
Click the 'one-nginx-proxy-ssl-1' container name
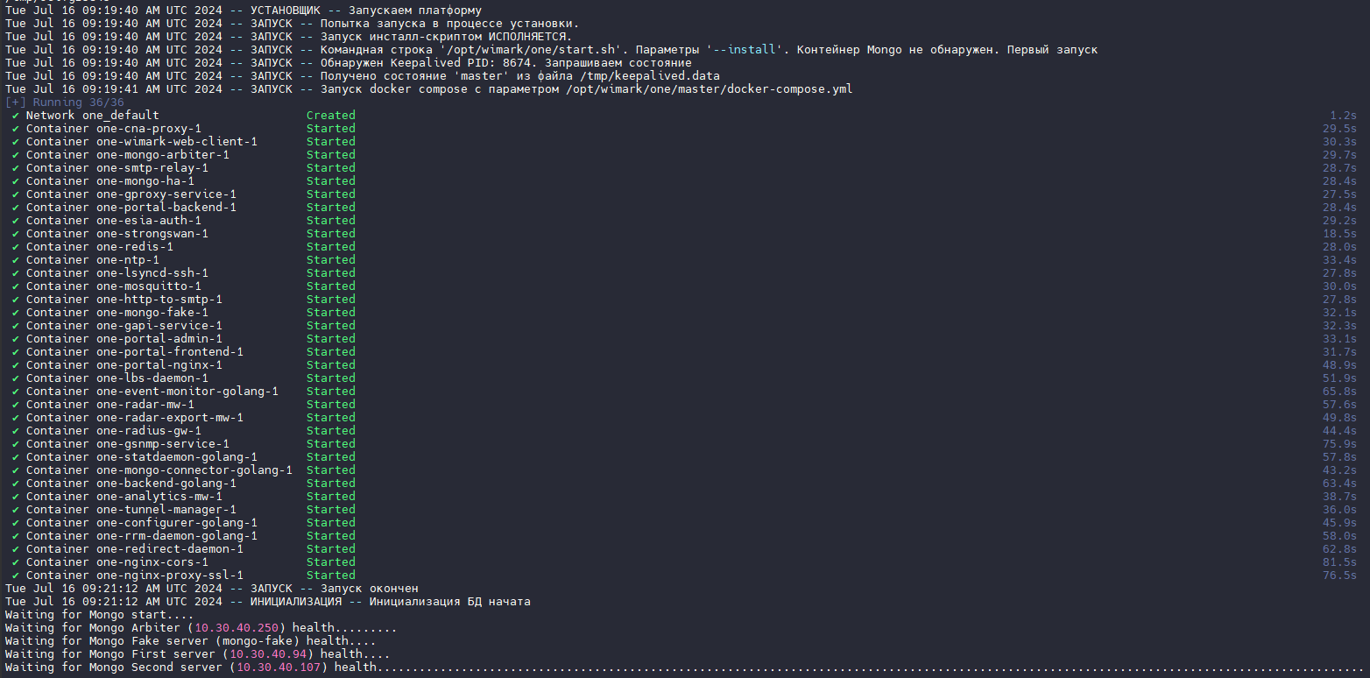170,576
